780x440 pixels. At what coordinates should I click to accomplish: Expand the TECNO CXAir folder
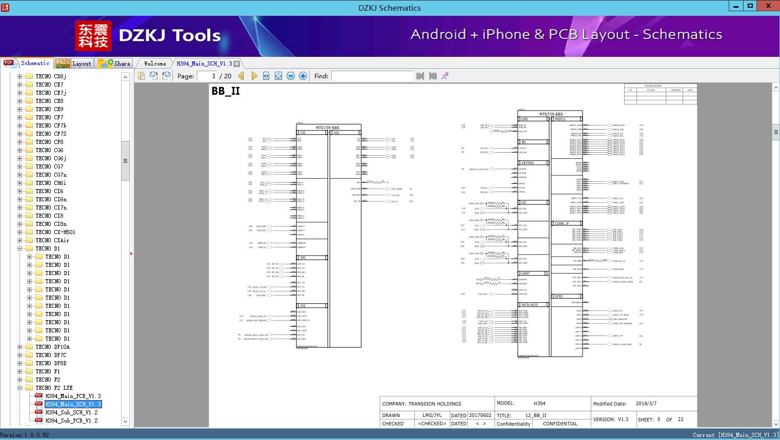(19, 240)
